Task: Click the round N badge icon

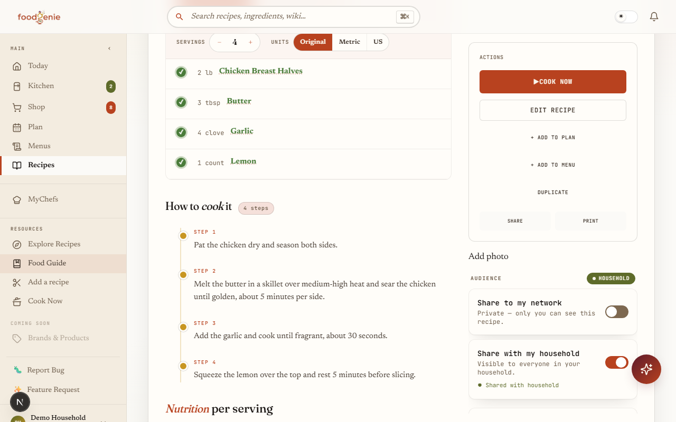Action: coord(20,402)
